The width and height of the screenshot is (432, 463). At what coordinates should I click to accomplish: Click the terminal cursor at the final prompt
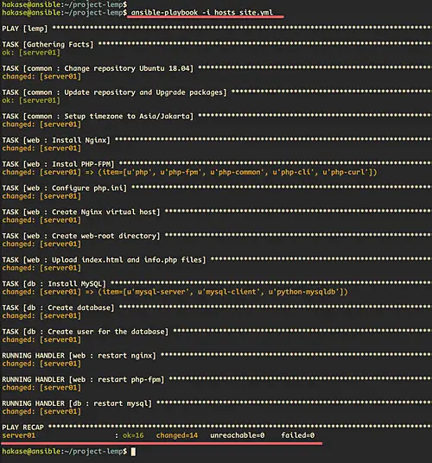pos(133,452)
